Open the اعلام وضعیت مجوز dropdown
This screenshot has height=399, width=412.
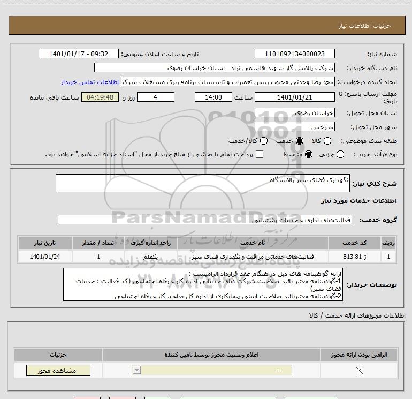click(x=212, y=370)
